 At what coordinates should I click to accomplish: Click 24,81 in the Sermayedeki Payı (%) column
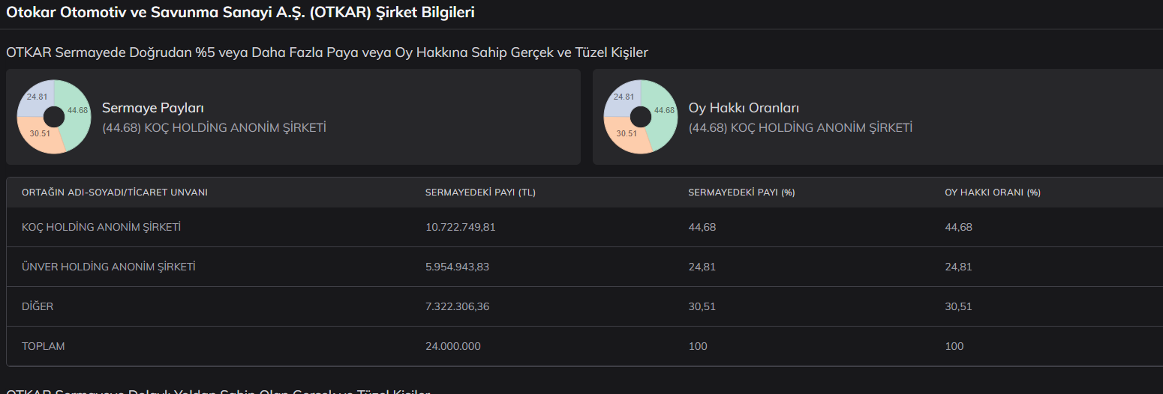(x=702, y=267)
